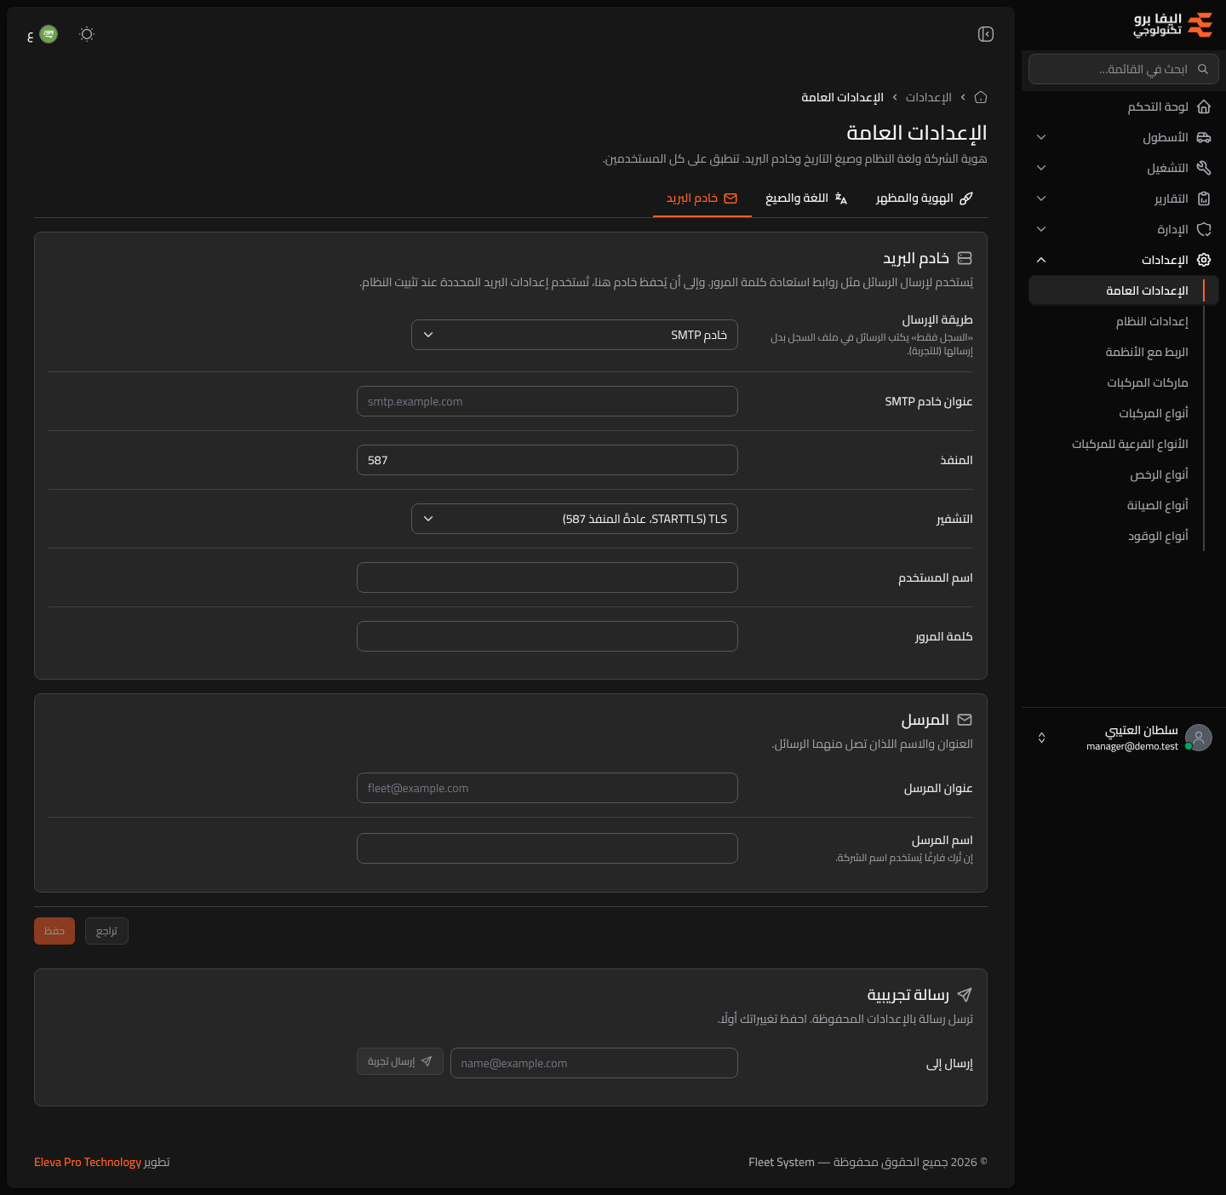Click the SMTP server address field

547,401
